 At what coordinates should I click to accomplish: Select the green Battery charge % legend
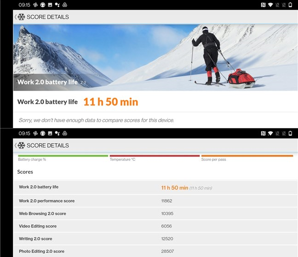point(63,158)
